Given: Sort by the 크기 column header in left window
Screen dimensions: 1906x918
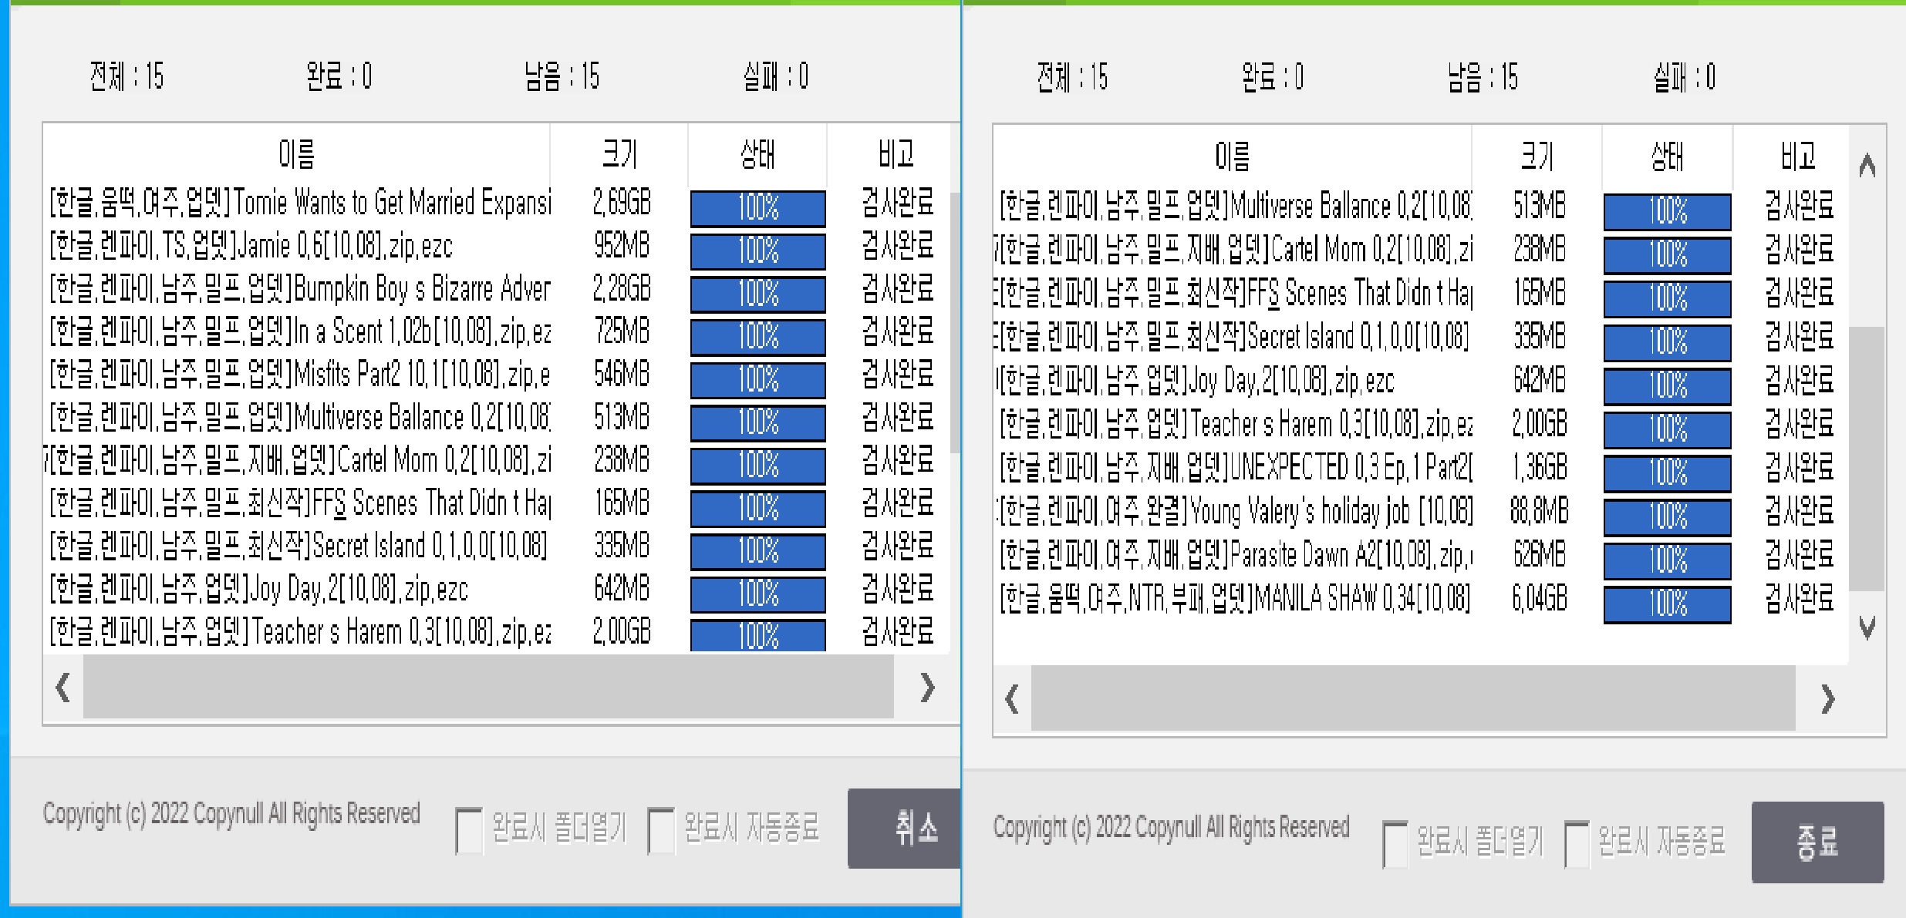Looking at the screenshot, I should click(621, 153).
